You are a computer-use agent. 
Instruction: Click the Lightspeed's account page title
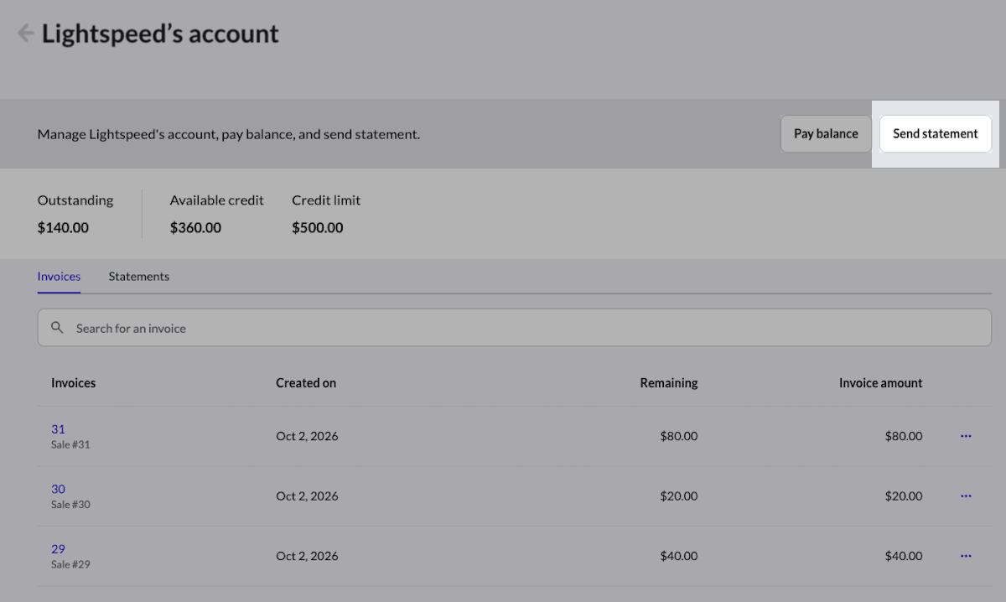click(x=160, y=34)
